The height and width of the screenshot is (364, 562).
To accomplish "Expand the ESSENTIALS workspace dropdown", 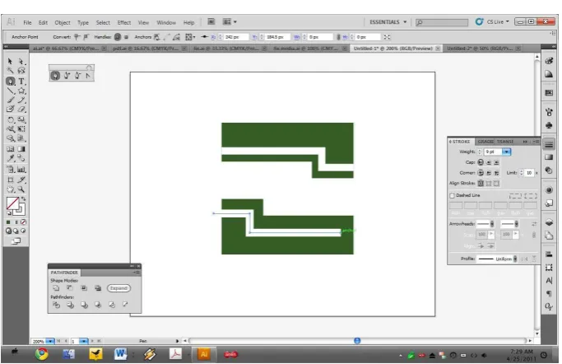I will [388, 22].
